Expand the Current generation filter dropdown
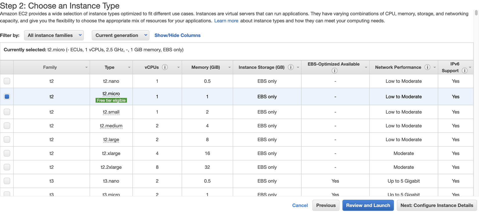Viewport: 479px width, 214px height. coord(120,35)
